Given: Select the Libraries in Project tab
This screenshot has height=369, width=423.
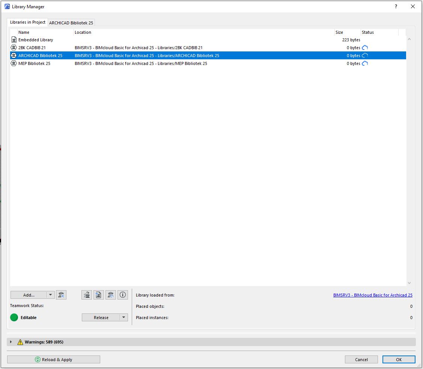Looking at the screenshot, I should click(28, 23).
